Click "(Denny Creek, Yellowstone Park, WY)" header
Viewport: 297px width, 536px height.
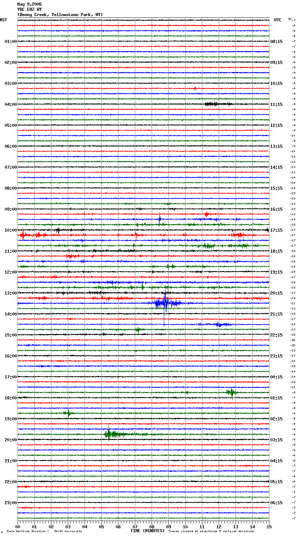(60, 15)
